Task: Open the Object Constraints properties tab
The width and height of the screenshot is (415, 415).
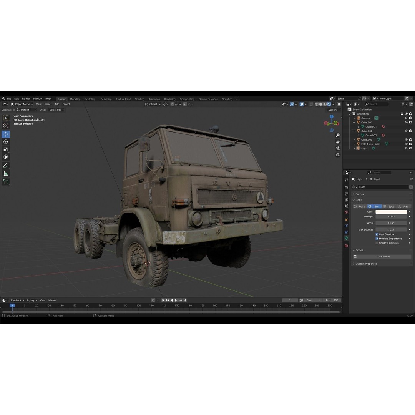Action: (x=347, y=232)
